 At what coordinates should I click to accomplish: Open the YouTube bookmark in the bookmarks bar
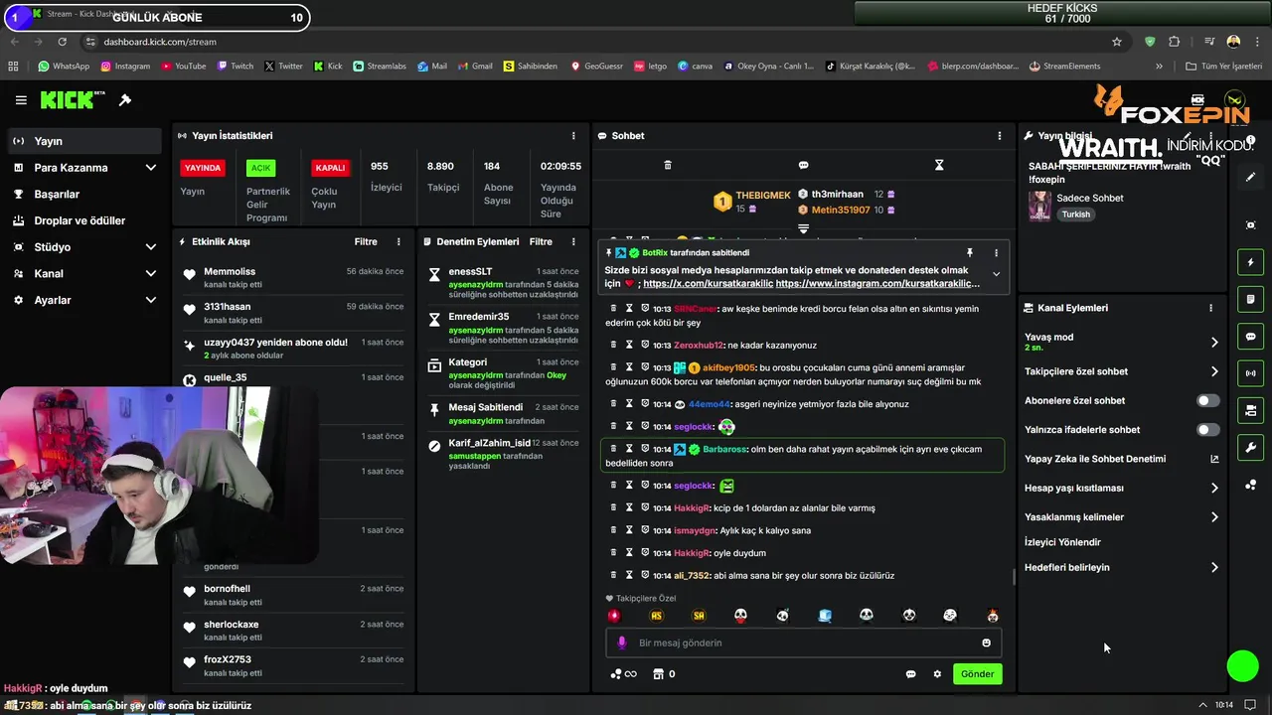[183, 67]
